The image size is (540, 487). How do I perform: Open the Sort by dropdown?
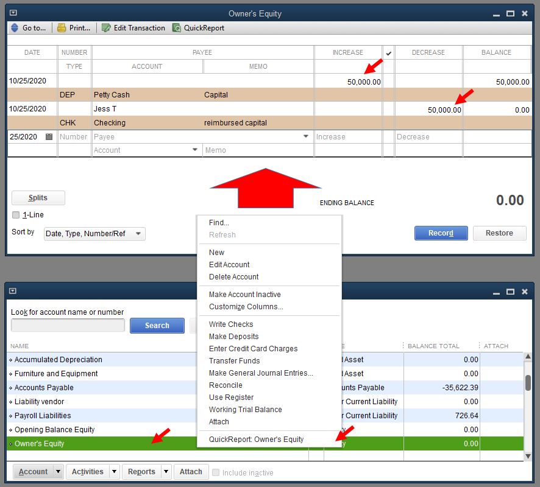(x=140, y=234)
